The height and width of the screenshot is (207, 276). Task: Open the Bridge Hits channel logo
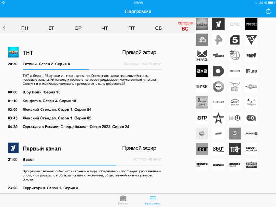click(x=202, y=165)
